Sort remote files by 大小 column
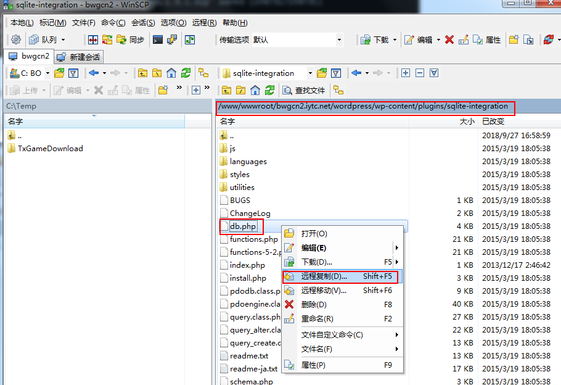This screenshot has height=385, width=561. 443,122
